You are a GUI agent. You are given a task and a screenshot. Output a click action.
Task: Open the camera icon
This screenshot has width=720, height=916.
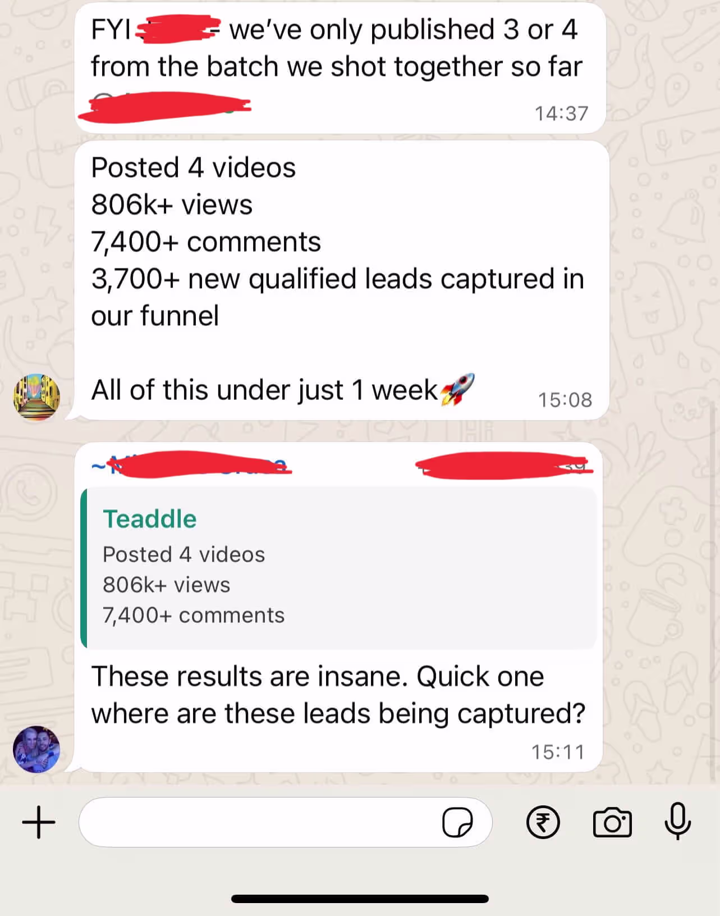612,823
